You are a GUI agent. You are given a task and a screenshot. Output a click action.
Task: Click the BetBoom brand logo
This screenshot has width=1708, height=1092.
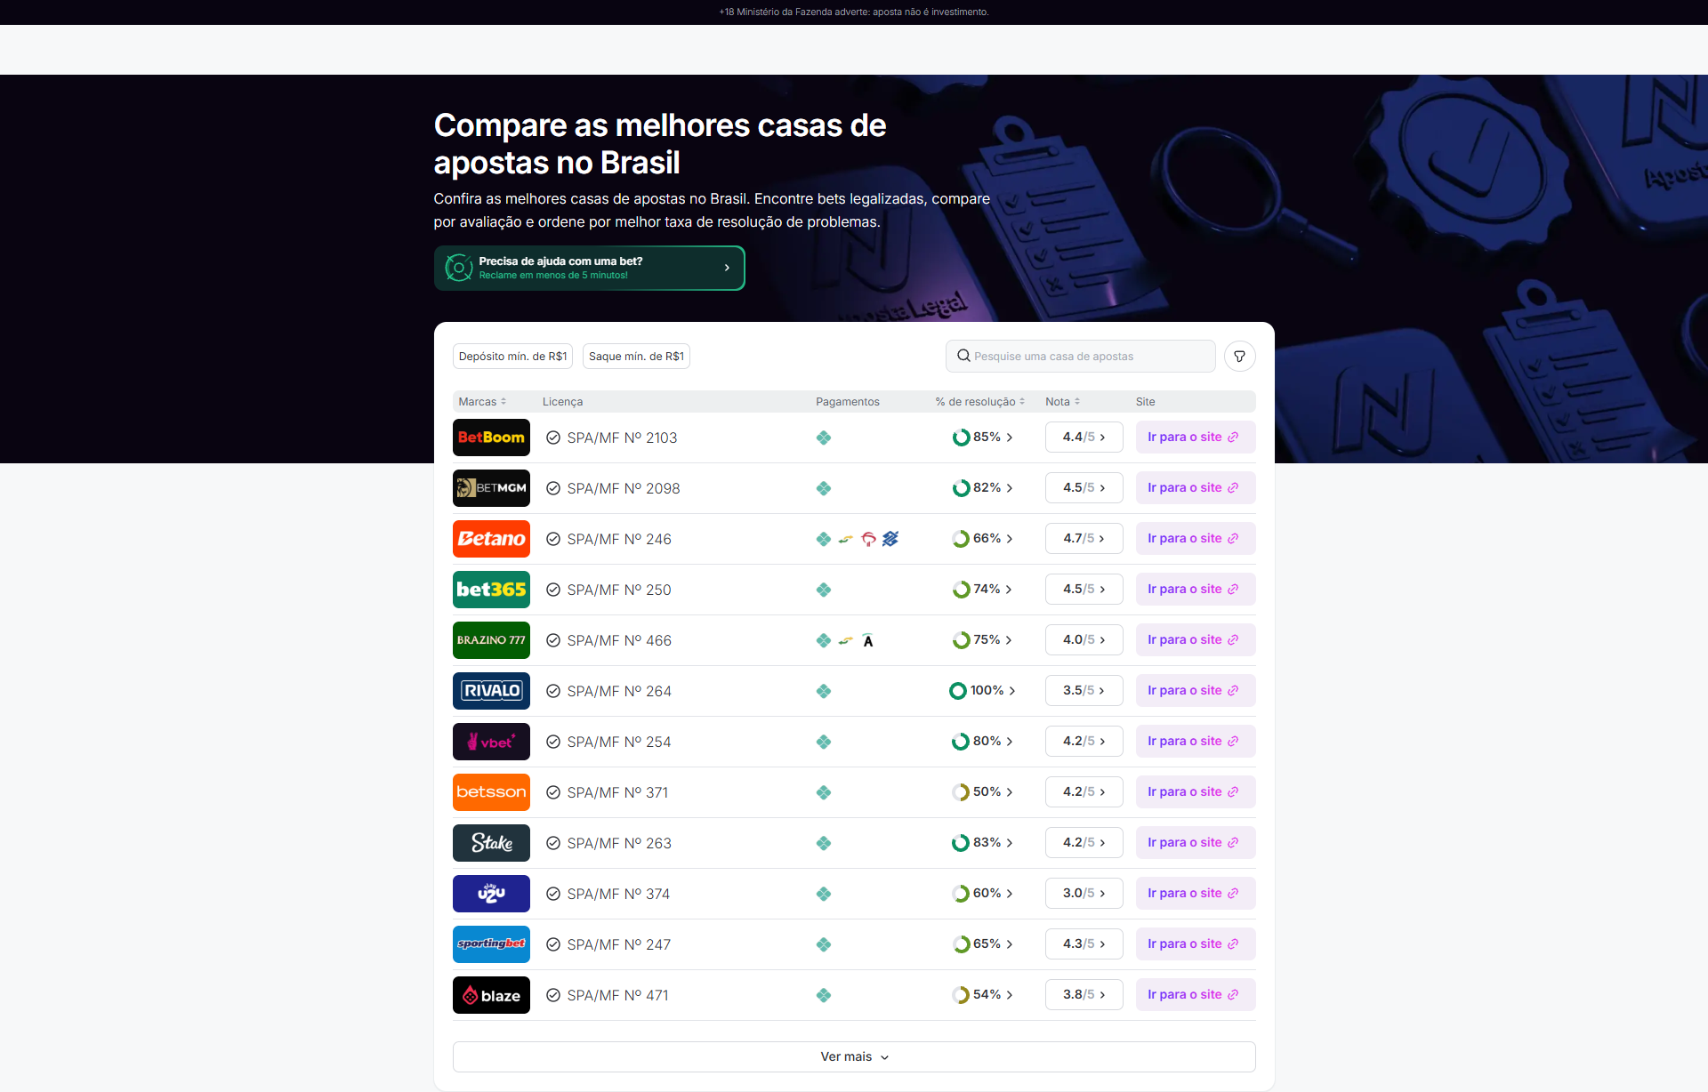[x=491, y=438]
